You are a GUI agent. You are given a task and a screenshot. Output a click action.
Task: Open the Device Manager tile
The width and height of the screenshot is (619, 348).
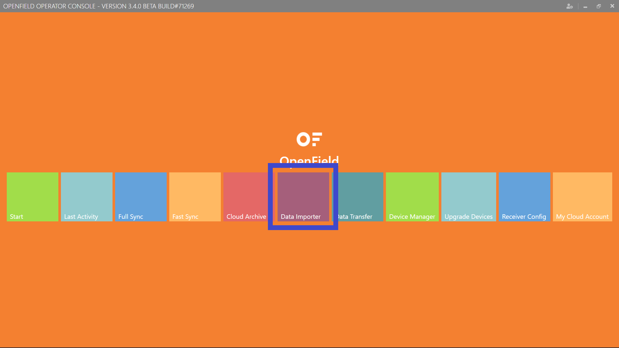pyautogui.click(x=412, y=197)
